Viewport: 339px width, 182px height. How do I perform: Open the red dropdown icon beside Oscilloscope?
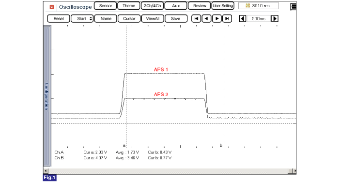point(52,7)
